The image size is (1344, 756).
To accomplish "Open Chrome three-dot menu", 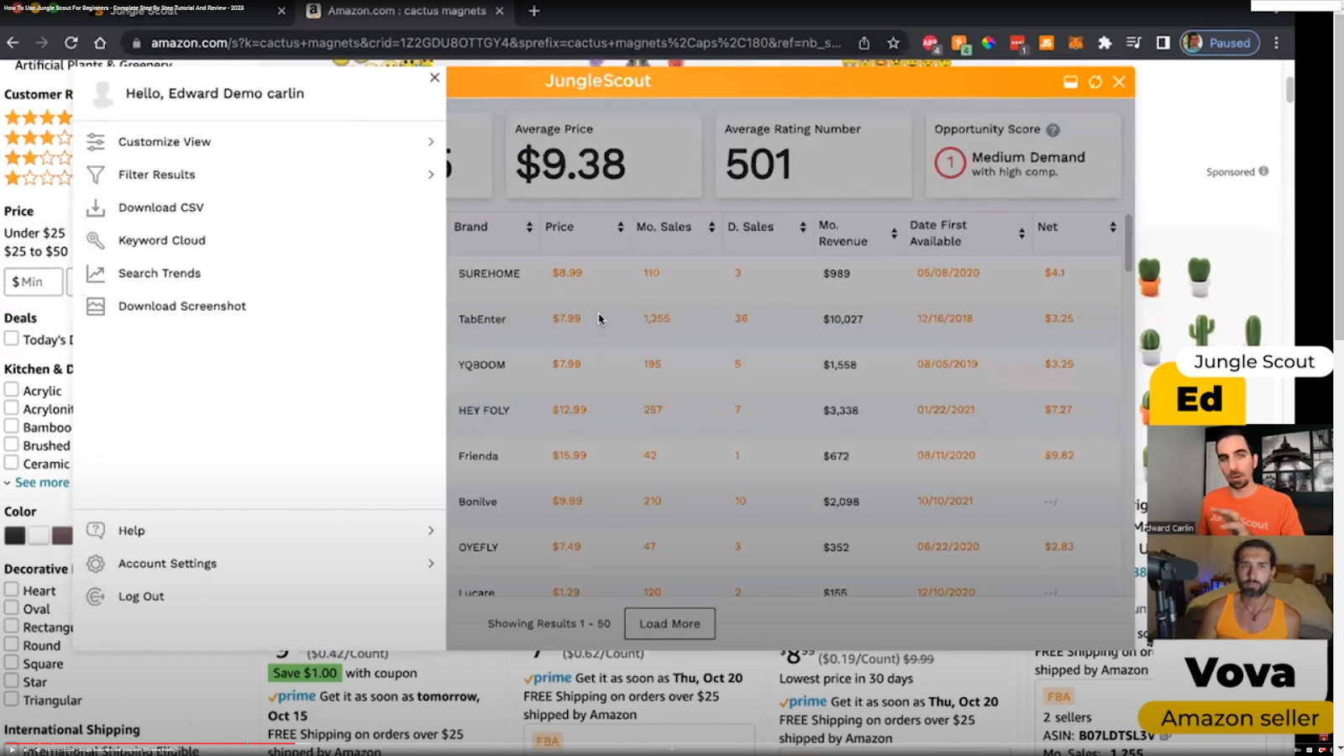I will pyautogui.click(x=1277, y=43).
